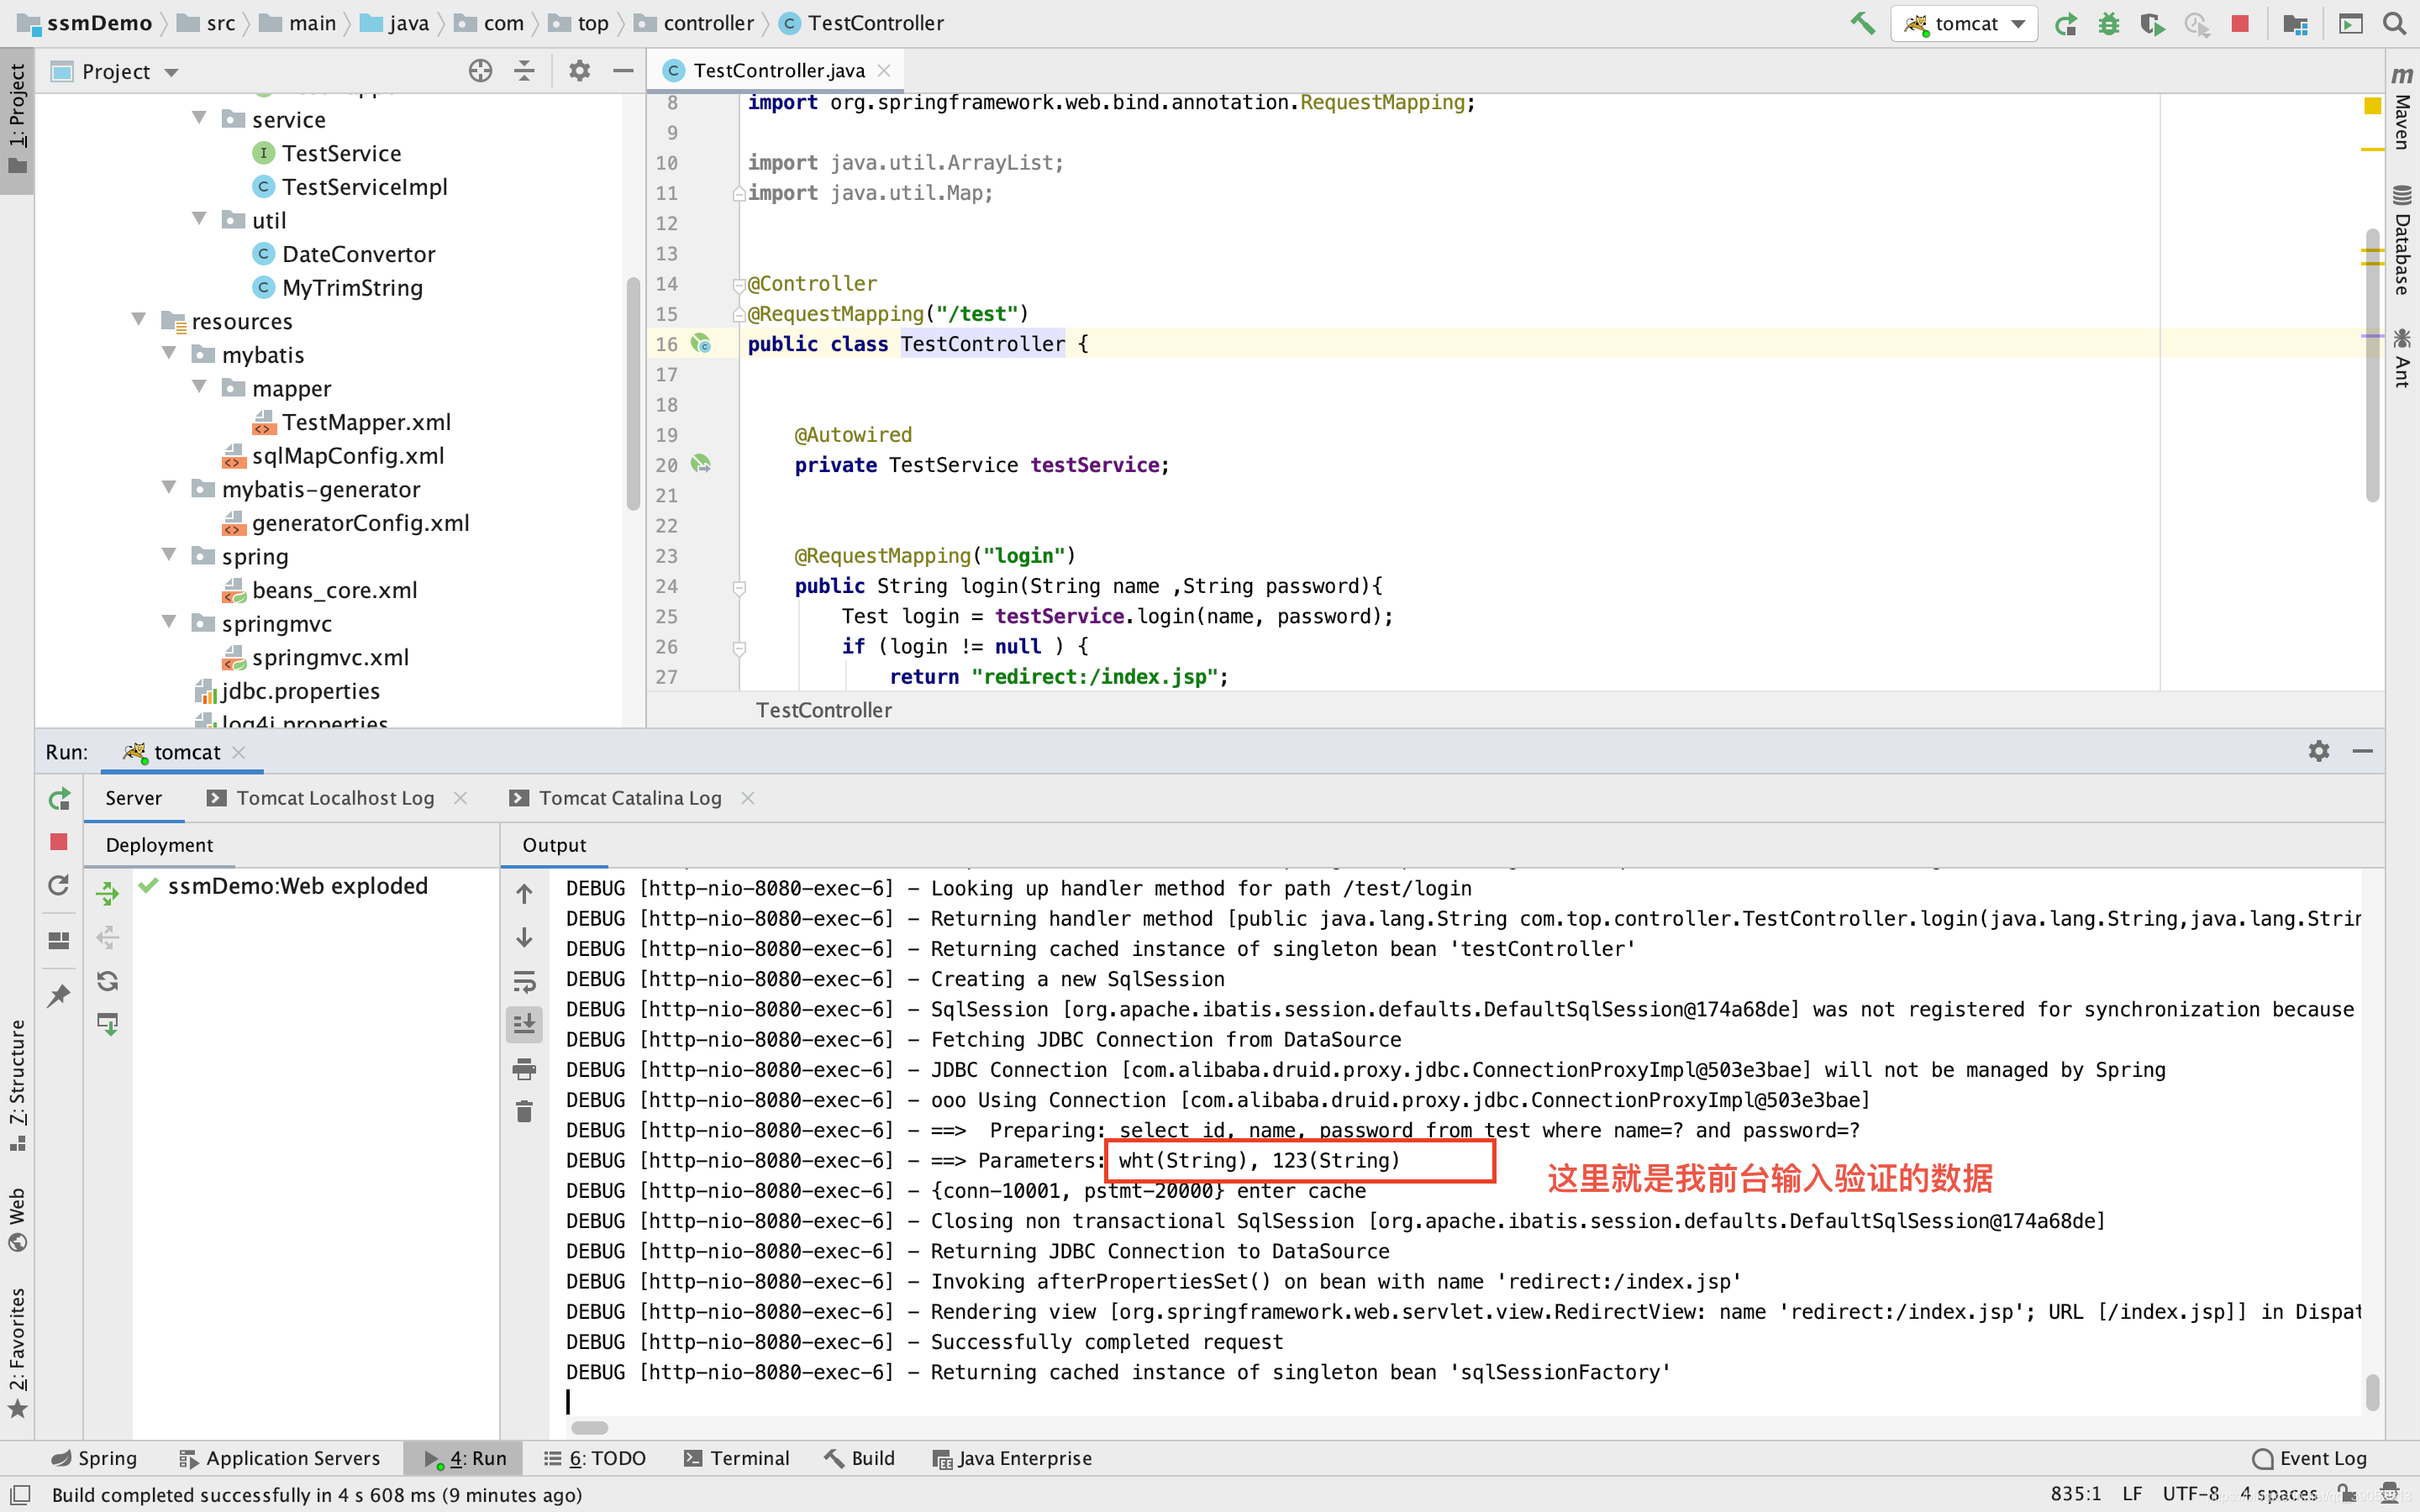Toggle soft-wrap in console output
Image resolution: width=2420 pixels, height=1512 pixels.
524,981
